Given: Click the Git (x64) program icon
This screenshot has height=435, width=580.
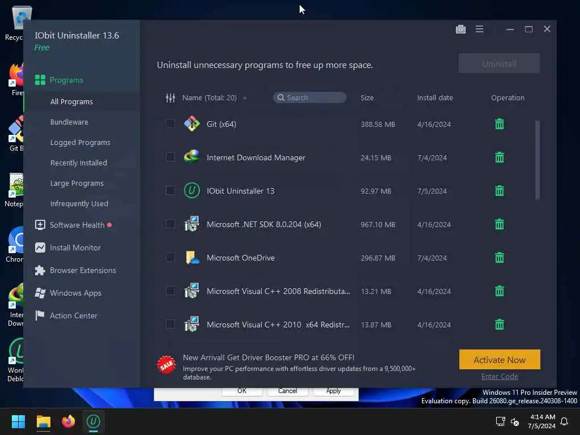Looking at the screenshot, I should (x=191, y=124).
